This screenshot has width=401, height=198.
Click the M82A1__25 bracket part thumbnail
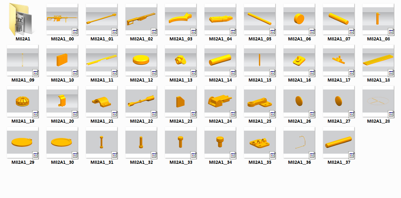260,102
